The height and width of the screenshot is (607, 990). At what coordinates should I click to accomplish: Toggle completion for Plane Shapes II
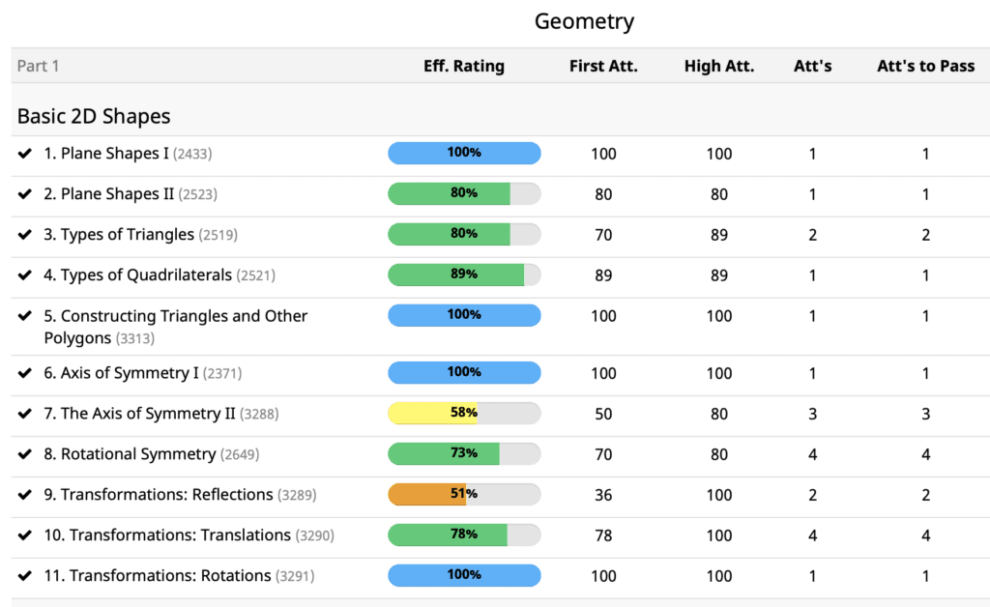(24, 193)
